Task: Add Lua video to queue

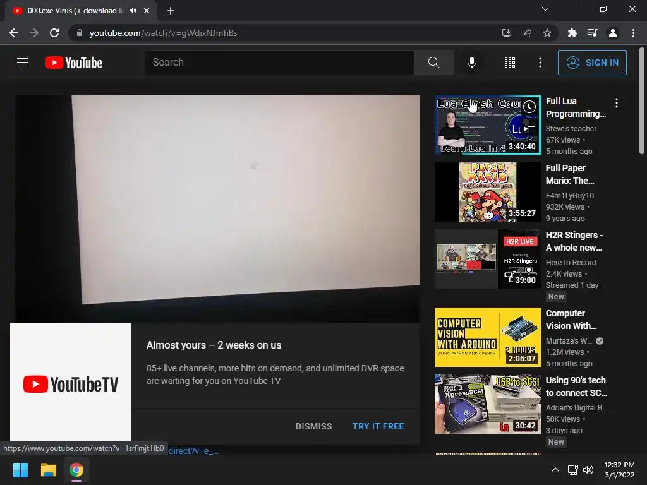Action: 529,128
